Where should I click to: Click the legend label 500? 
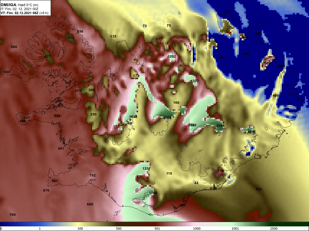point(119,229)
